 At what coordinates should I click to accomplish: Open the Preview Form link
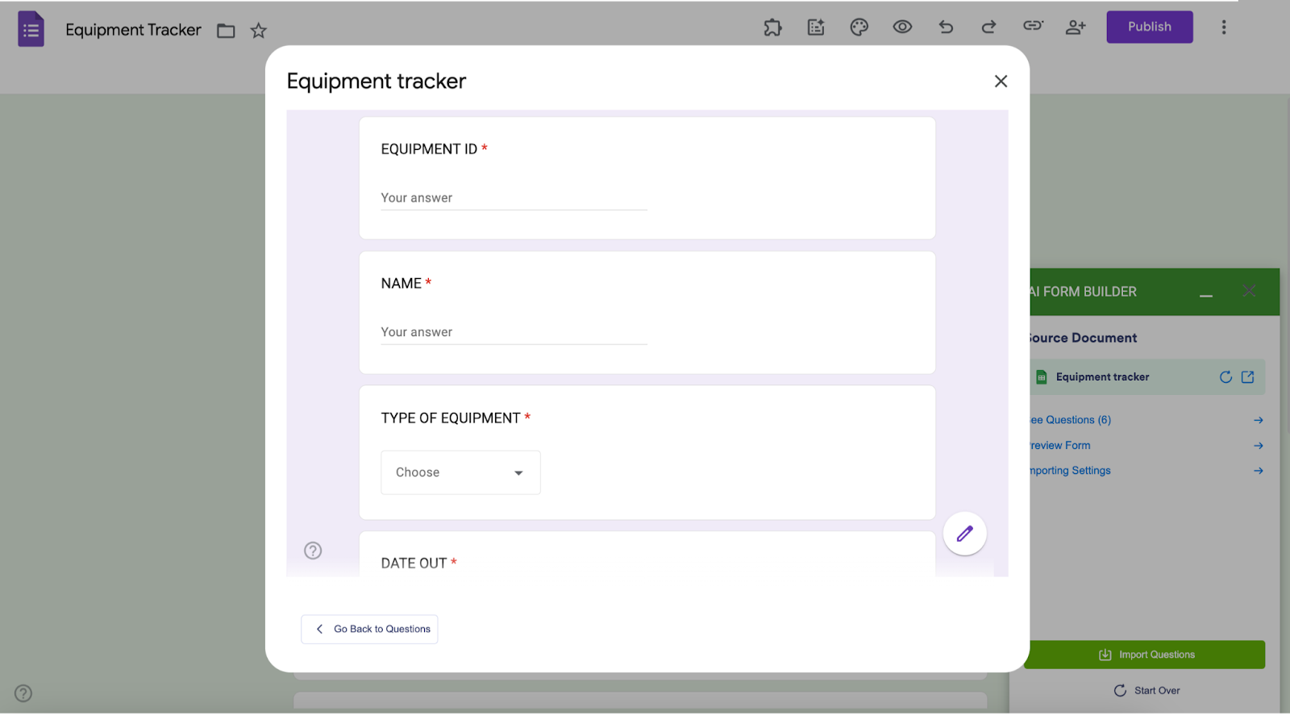[1059, 446]
